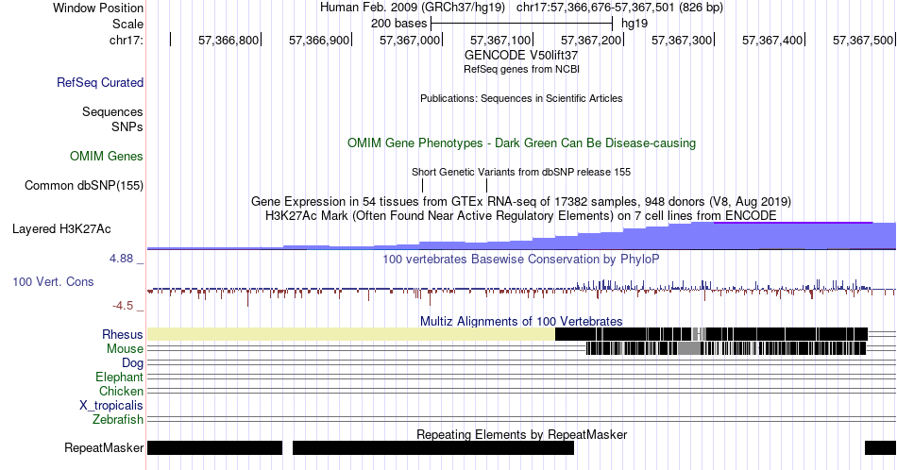The image size is (897, 470).
Task: Click the GENCODE V50lift37 track title
Action: click(521, 56)
